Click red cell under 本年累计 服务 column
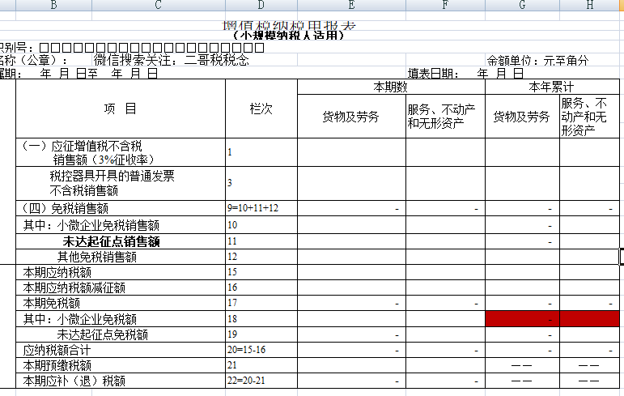Image resolution: width=624 pixels, height=396 pixels. (x=589, y=319)
